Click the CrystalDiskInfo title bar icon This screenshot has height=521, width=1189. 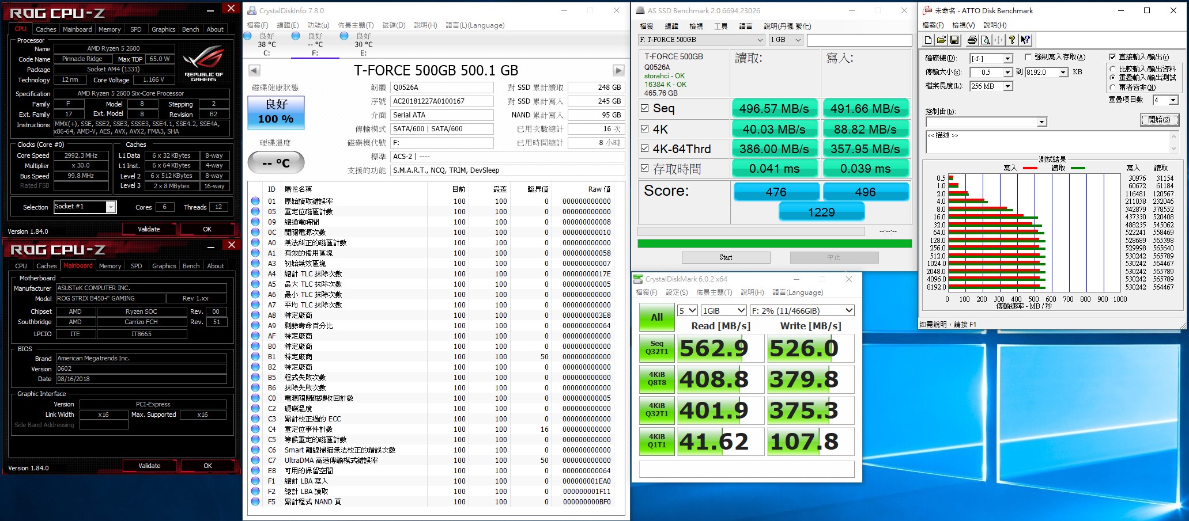coord(252,10)
